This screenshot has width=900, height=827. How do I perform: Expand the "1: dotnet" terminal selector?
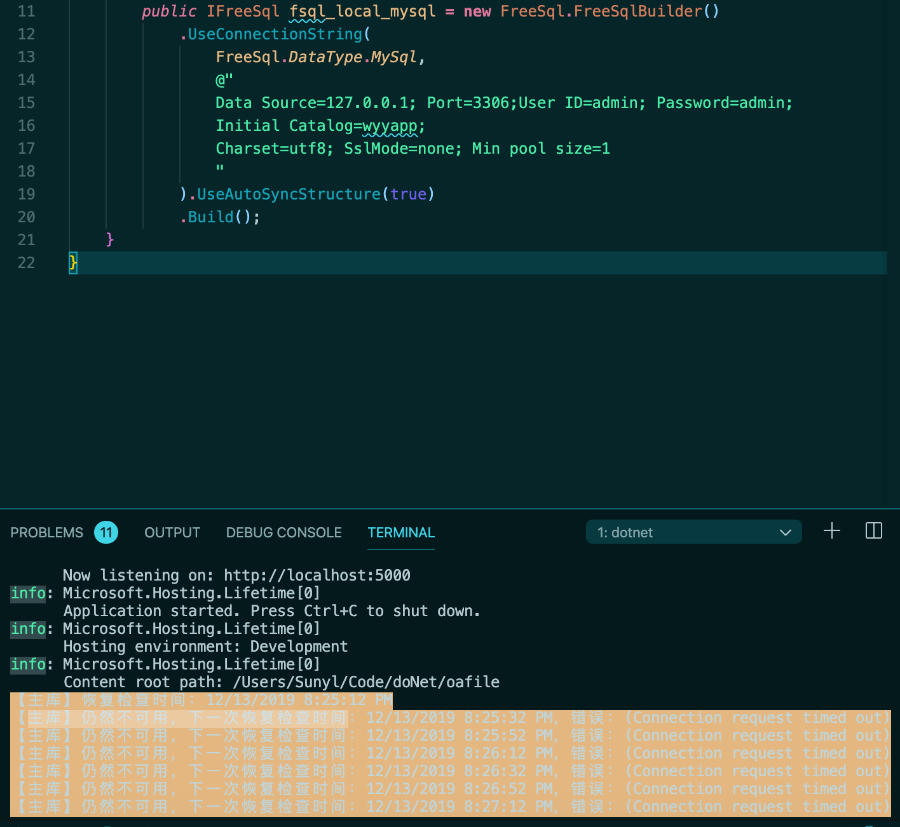(x=693, y=532)
